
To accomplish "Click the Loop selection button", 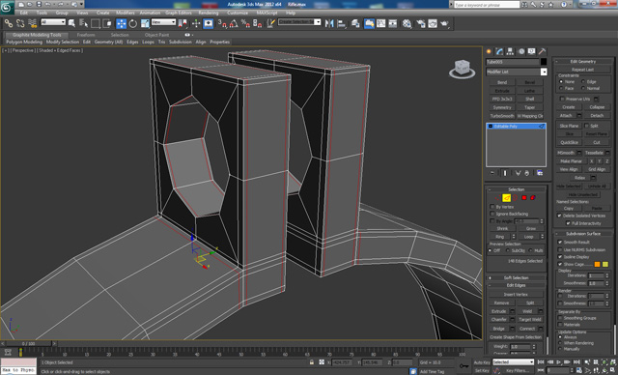I will [528, 237].
